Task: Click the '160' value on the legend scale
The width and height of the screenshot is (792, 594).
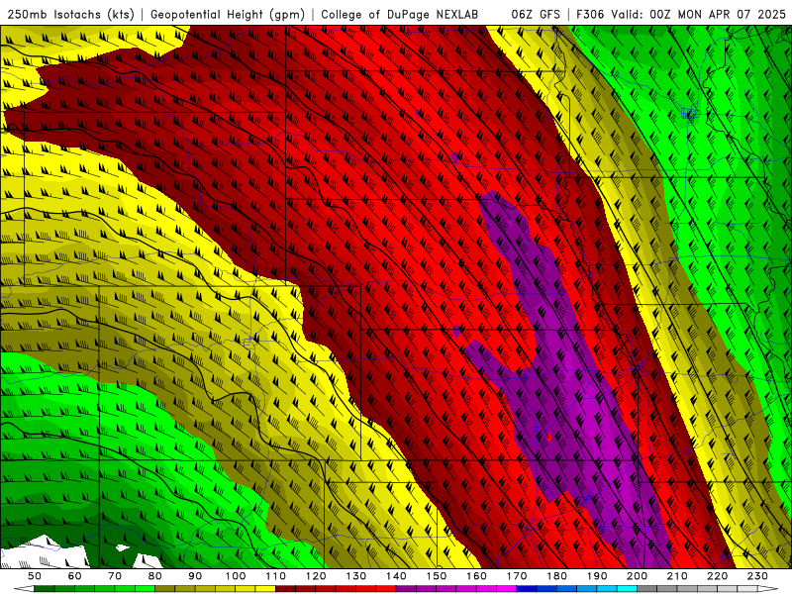Action: pyautogui.click(x=476, y=576)
